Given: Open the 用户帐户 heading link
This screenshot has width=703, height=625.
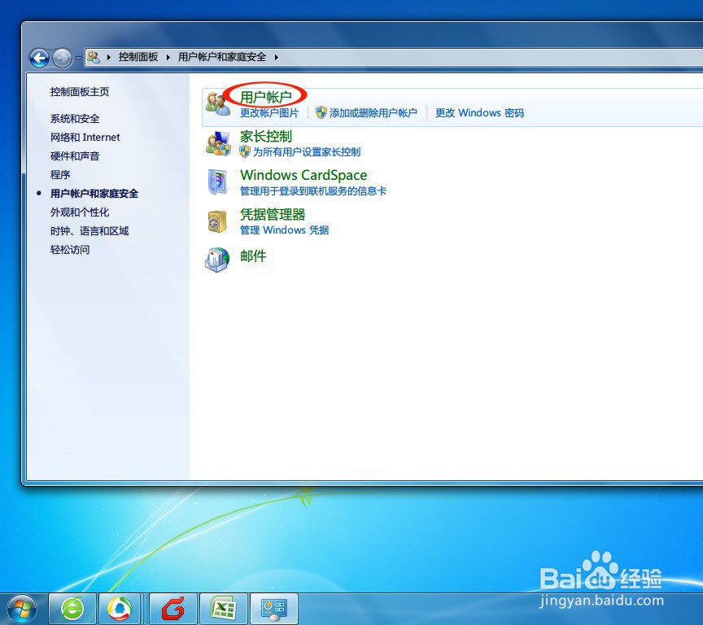Looking at the screenshot, I should point(266,97).
